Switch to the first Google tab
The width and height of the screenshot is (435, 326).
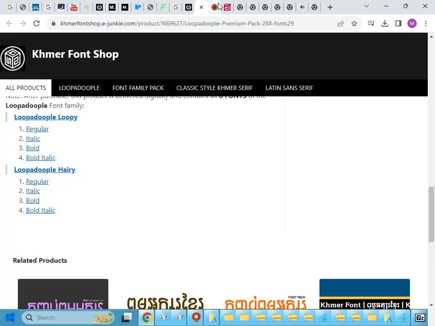pos(10,7)
